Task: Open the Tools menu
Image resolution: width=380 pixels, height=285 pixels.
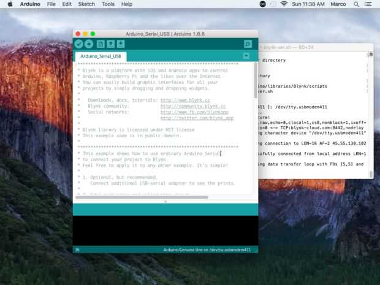Action: point(108,4)
